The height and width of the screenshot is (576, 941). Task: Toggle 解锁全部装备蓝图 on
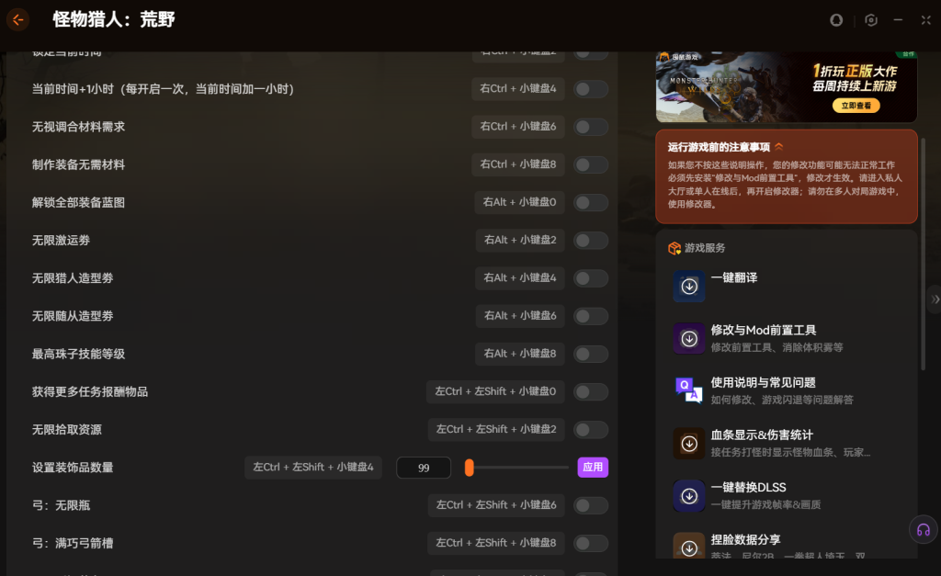pos(591,202)
